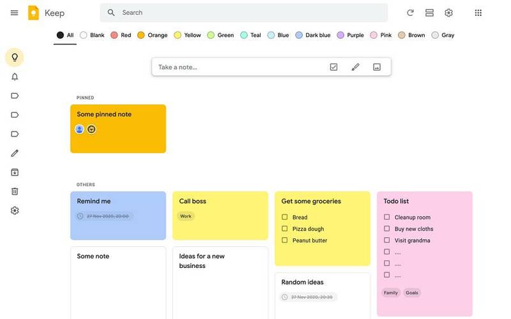Filter notes by Red

(x=121, y=35)
